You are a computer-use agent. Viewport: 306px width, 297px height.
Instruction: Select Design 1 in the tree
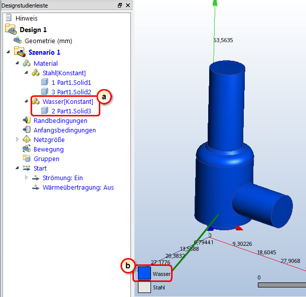33,30
